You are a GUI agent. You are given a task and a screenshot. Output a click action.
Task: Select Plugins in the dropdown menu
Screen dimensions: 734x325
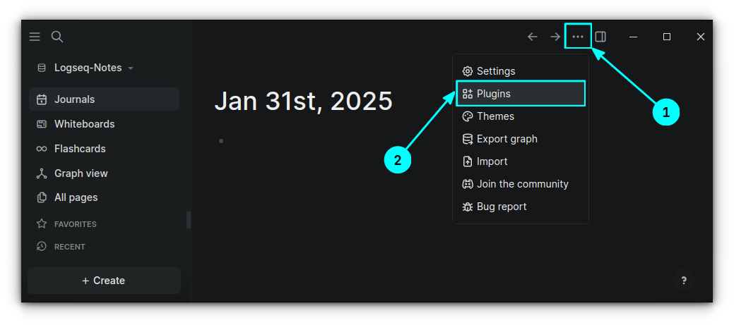point(493,94)
